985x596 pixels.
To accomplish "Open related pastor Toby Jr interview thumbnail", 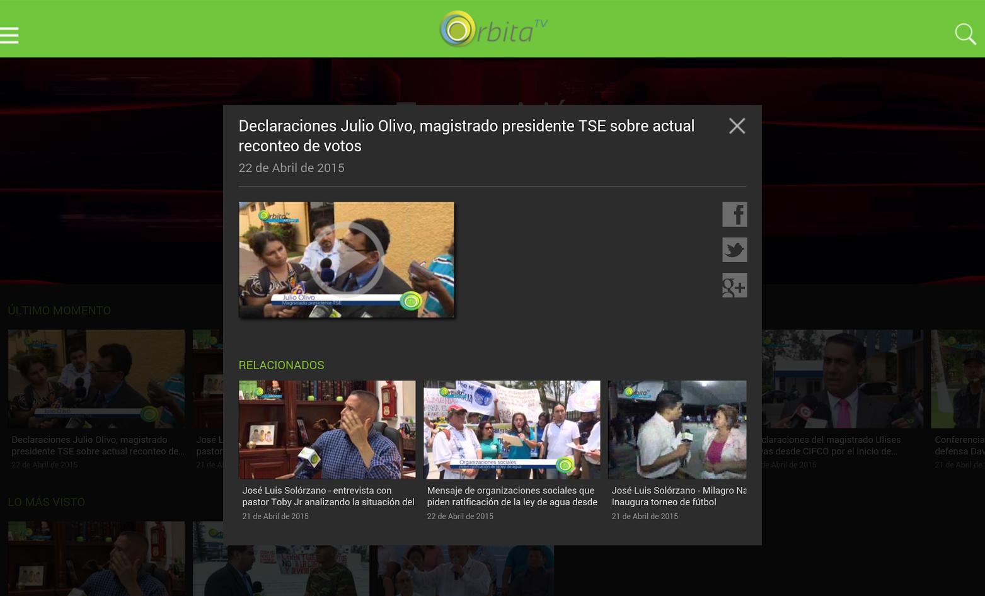I will click(x=326, y=429).
